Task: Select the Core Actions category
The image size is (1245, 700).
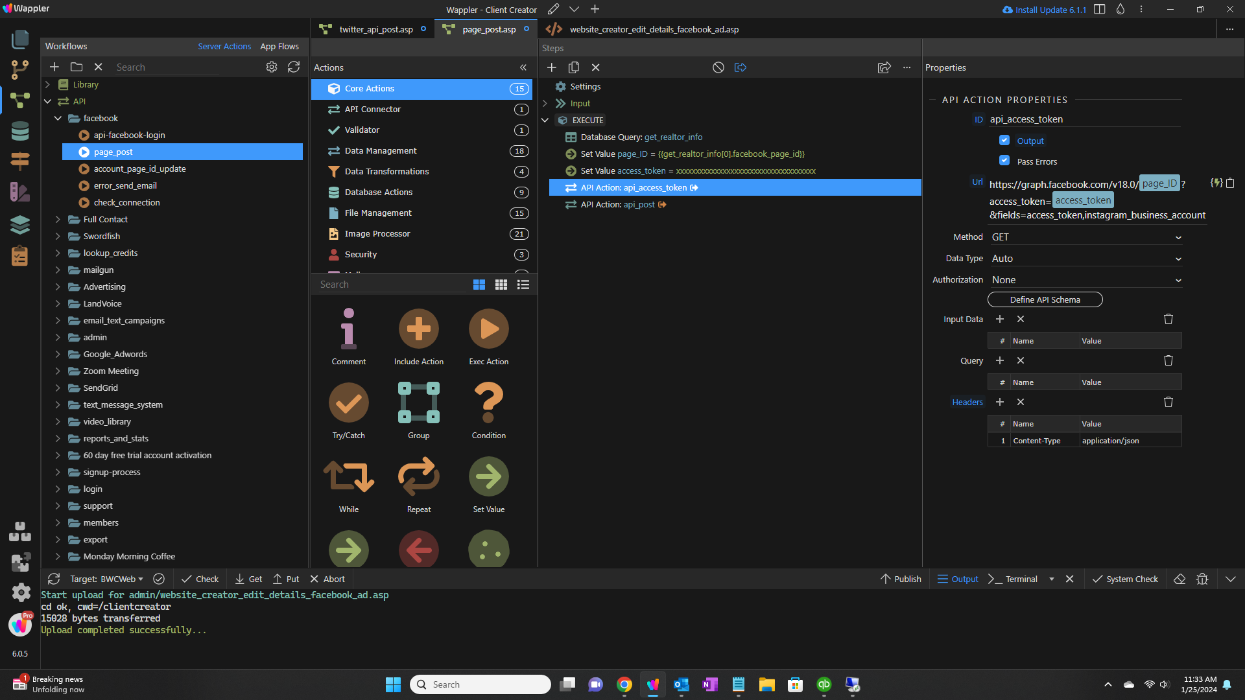Action: click(421, 89)
